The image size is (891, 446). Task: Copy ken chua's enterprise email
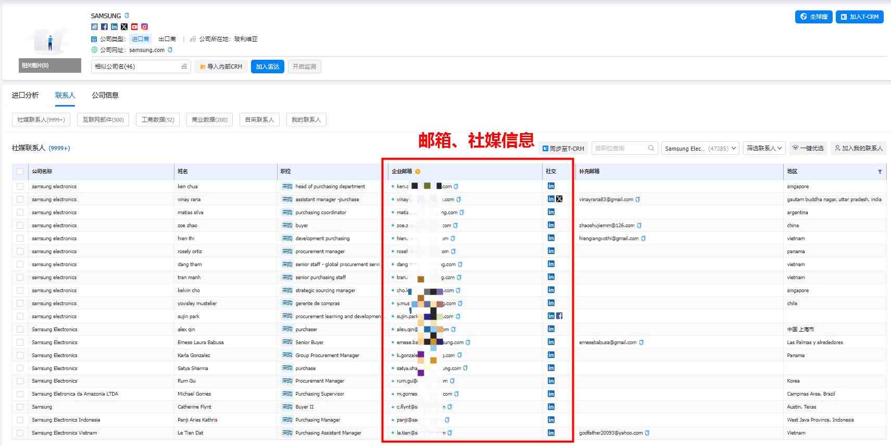point(456,187)
